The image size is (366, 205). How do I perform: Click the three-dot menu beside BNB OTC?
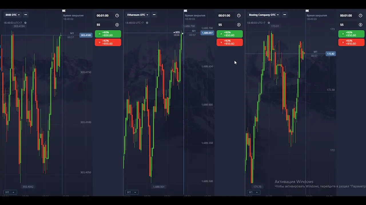(x=26, y=15)
